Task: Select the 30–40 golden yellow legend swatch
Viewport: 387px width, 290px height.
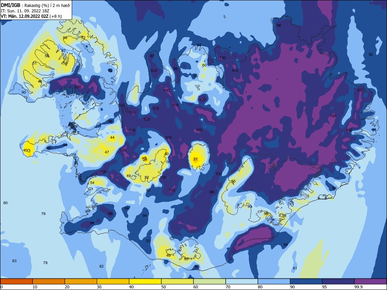Action: tap(113, 281)
